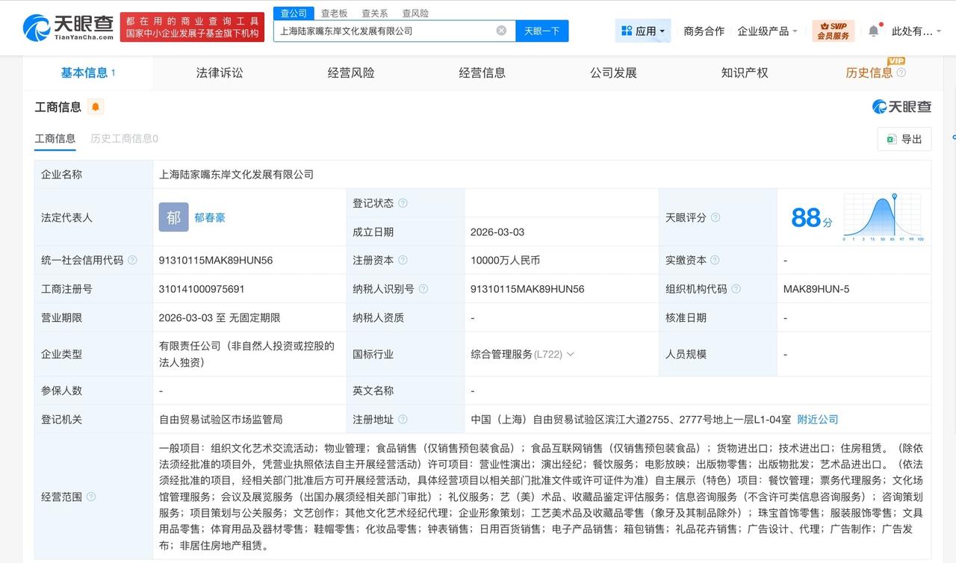Screen dimensions: 956x563
Task: Click the help icon beside 注册资本
Action: click(x=404, y=260)
